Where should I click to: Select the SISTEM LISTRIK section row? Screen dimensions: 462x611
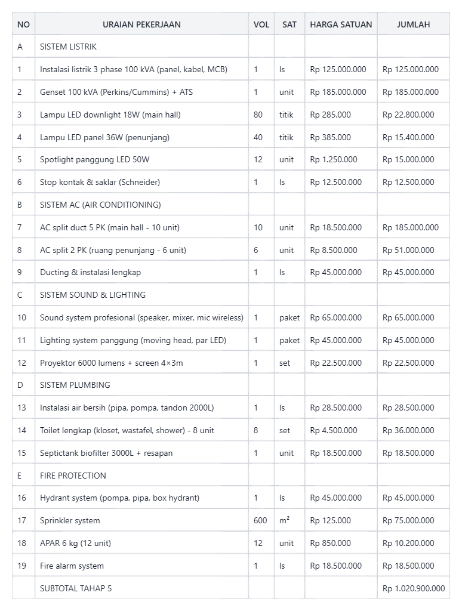[231, 47]
